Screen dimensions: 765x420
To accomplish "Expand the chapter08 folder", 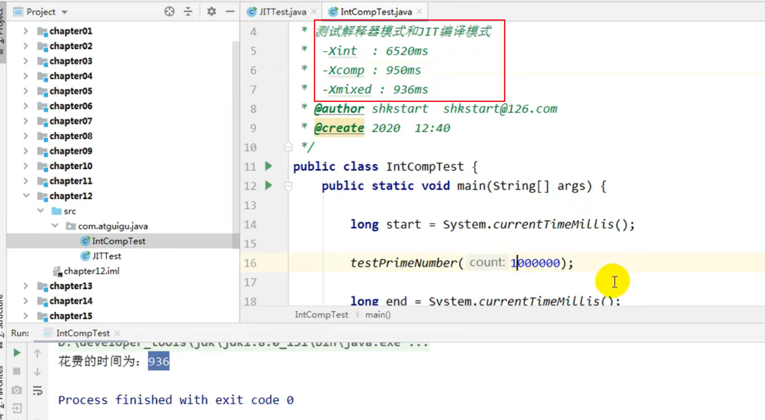I will [26, 136].
